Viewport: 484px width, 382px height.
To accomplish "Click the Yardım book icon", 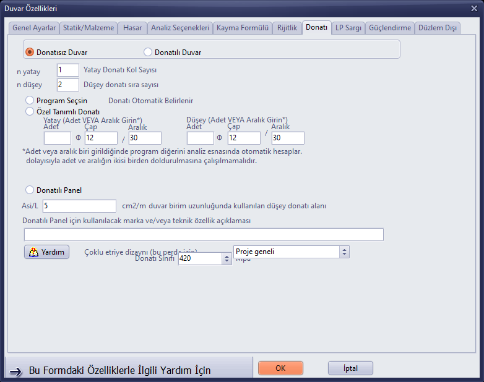I will [x=33, y=252].
